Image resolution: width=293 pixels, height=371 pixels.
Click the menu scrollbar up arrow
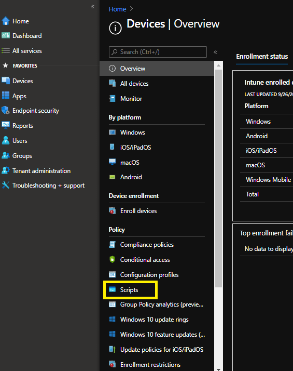(x=218, y=65)
